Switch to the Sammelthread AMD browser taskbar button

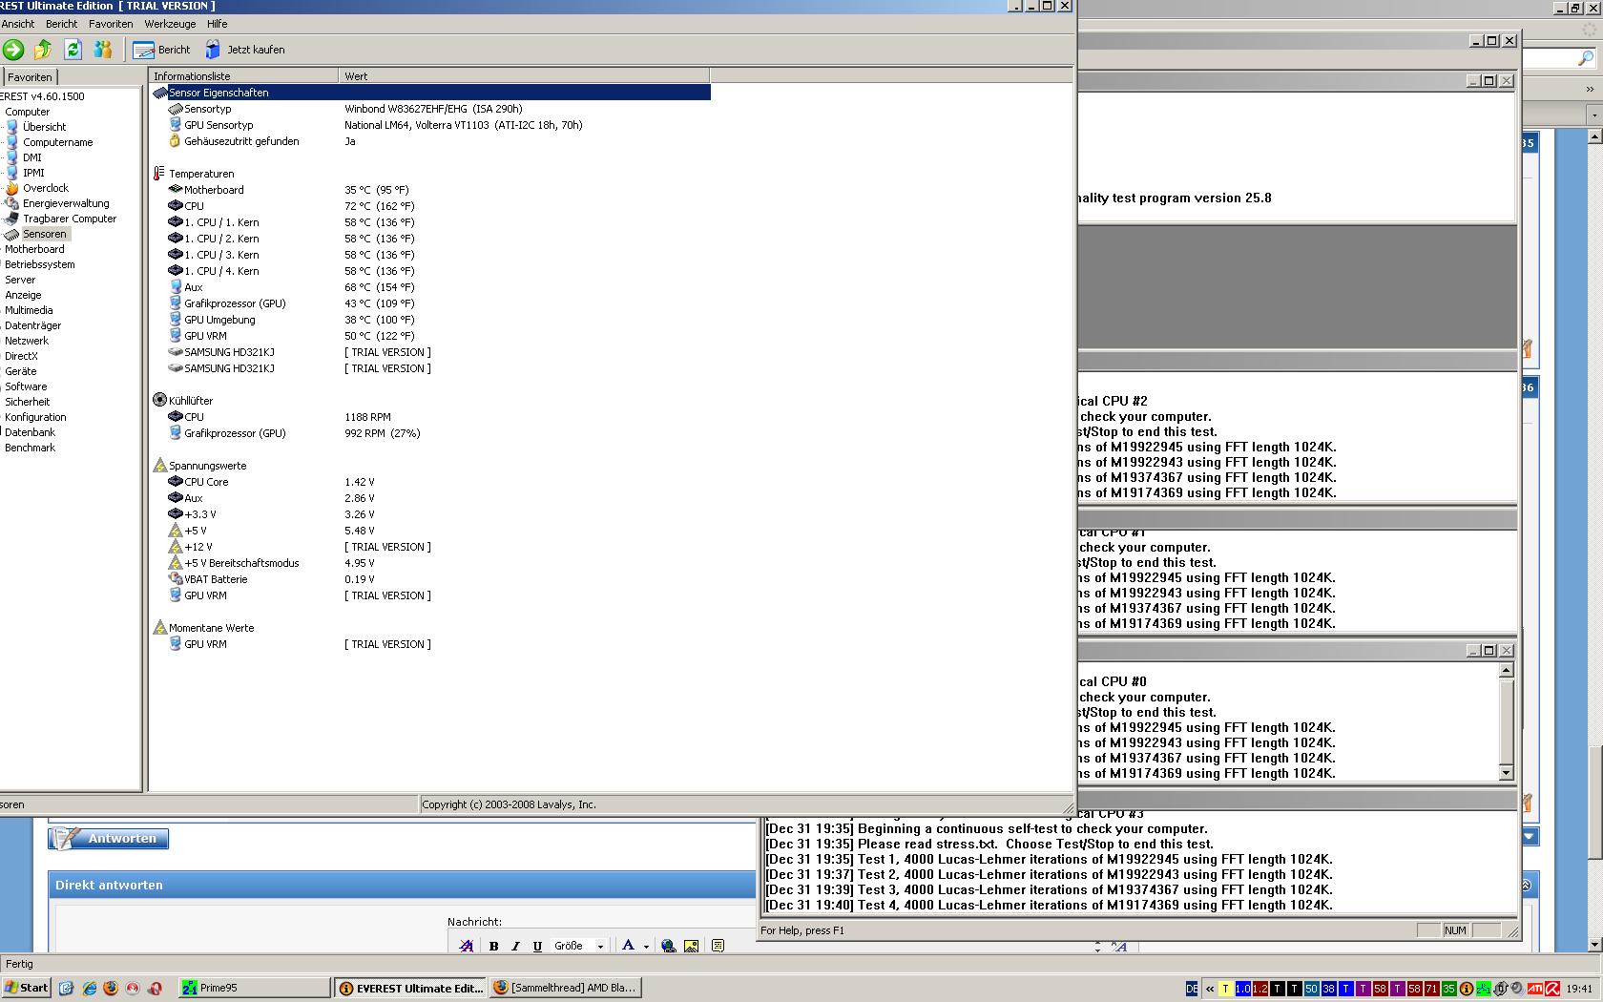566,988
